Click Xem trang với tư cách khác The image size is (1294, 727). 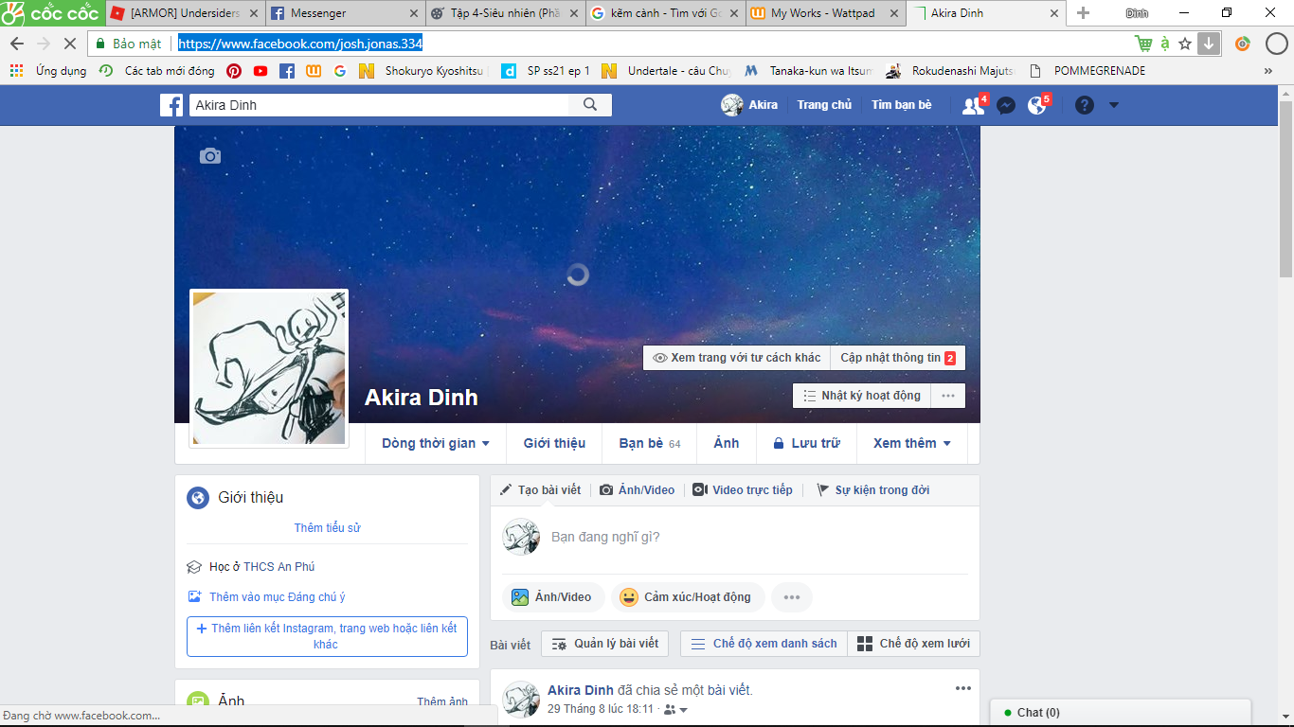point(737,358)
